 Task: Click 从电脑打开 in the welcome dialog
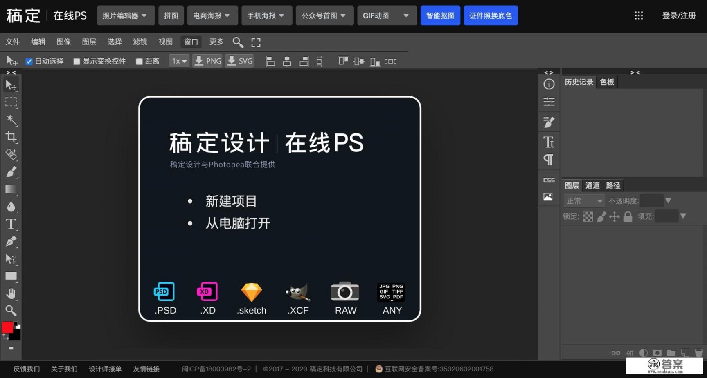(238, 223)
